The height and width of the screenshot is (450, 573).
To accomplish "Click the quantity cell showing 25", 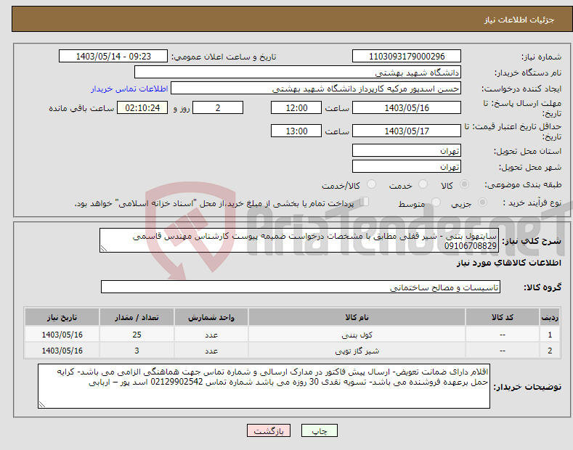I will (x=137, y=334).
